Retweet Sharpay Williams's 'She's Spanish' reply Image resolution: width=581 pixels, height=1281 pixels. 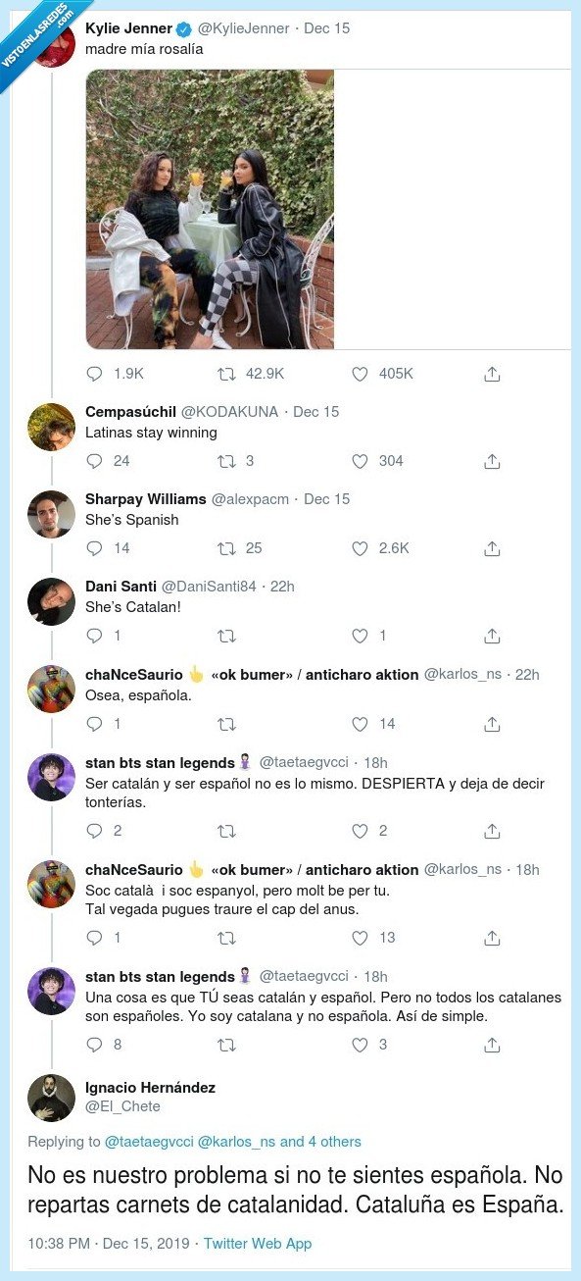click(227, 548)
